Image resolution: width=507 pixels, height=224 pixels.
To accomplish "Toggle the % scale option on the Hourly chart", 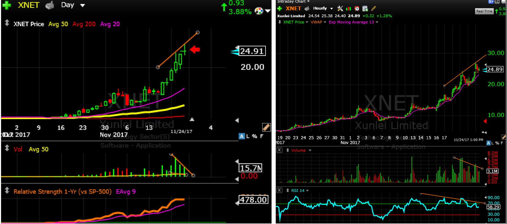I will [x=497, y=143].
